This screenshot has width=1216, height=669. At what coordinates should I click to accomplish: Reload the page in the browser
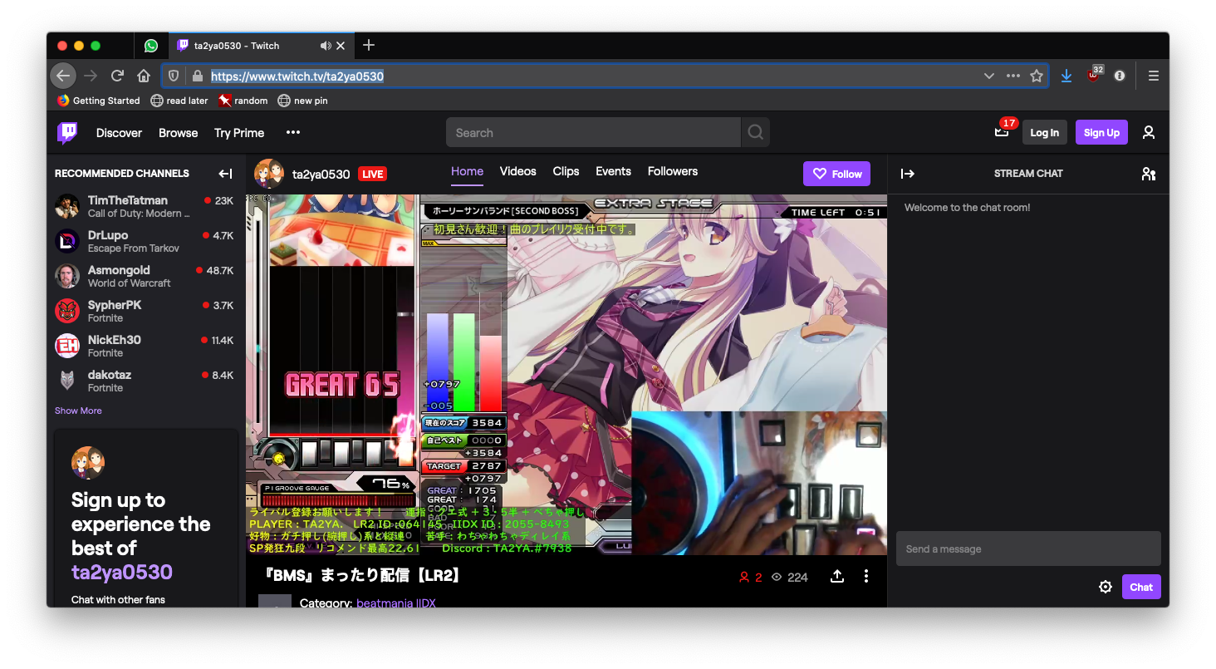[x=117, y=76]
